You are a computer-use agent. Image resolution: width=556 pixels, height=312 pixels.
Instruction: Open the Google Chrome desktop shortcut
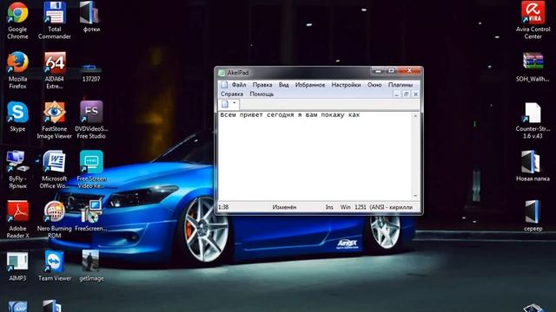pyautogui.click(x=17, y=14)
